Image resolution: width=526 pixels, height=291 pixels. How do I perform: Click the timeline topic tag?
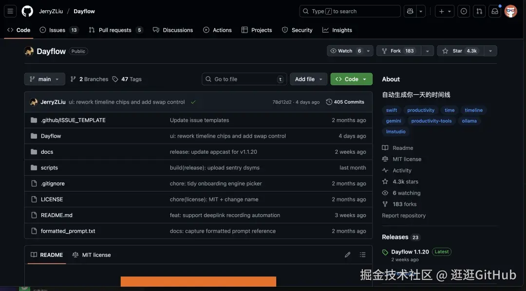(474, 110)
